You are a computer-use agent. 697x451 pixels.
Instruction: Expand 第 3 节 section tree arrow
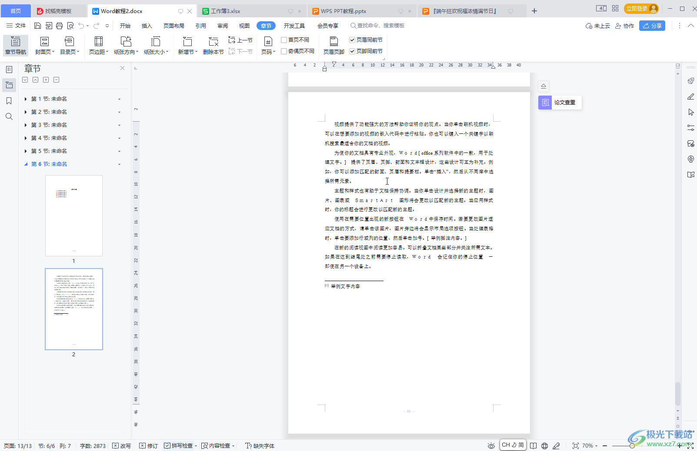point(26,125)
